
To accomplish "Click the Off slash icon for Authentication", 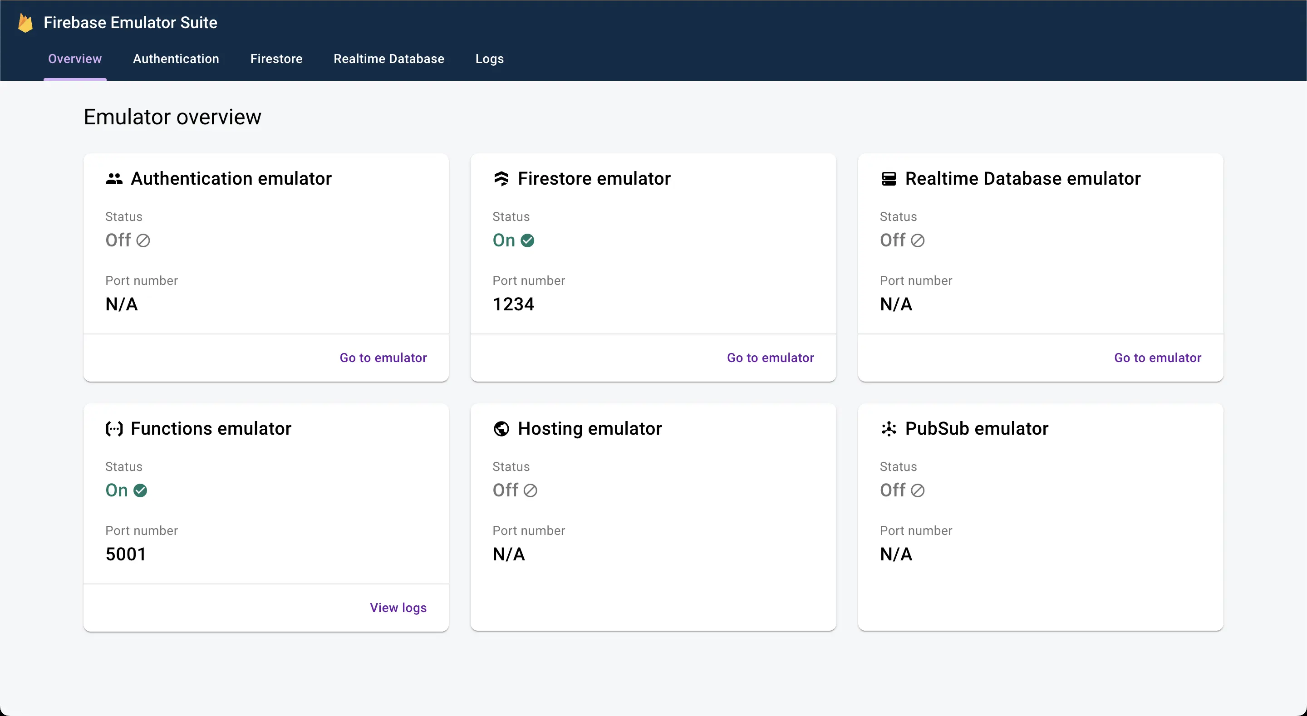I will click(143, 240).
